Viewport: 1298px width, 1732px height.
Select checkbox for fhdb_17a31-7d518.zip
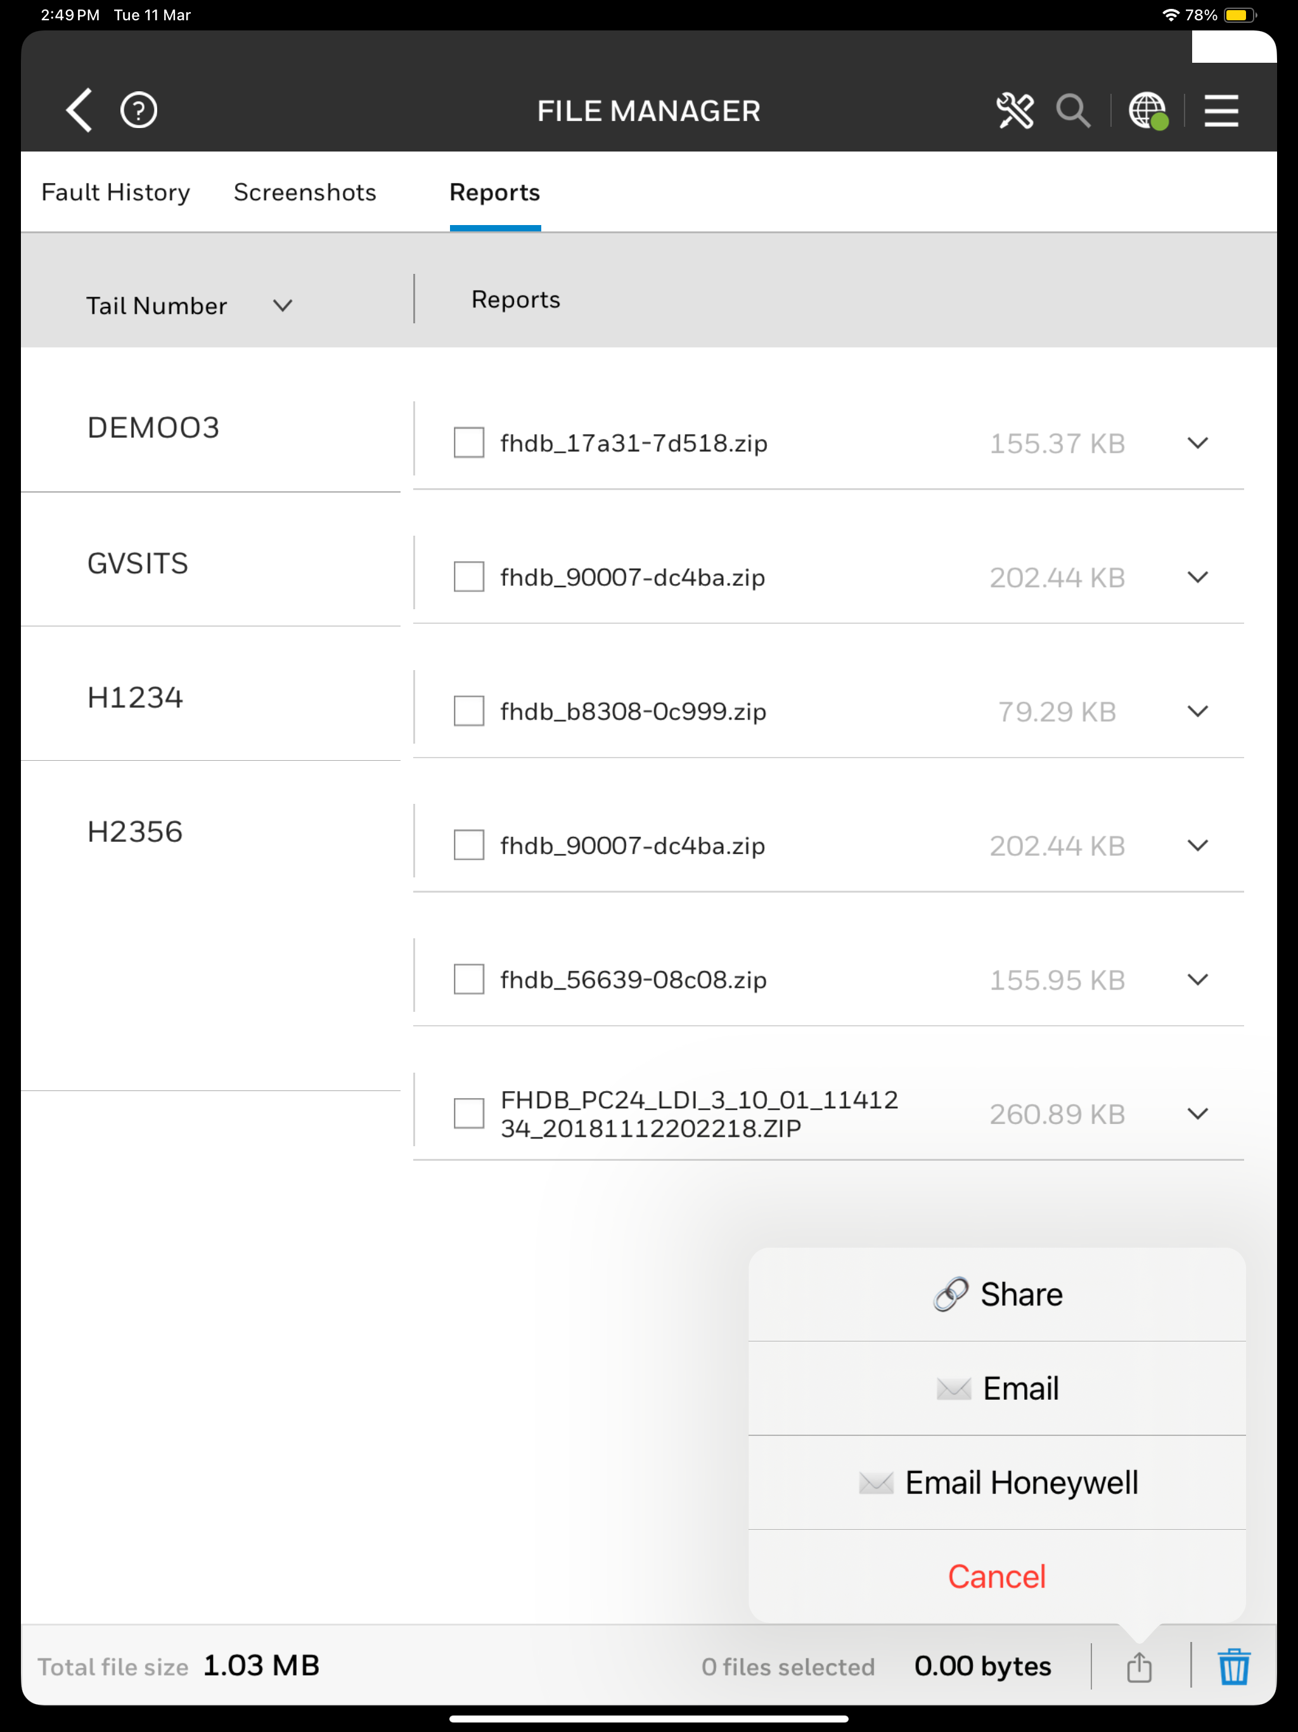tap(469, 443)
